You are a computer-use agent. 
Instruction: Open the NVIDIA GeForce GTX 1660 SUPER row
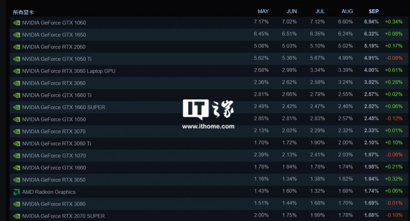point(208,107)
